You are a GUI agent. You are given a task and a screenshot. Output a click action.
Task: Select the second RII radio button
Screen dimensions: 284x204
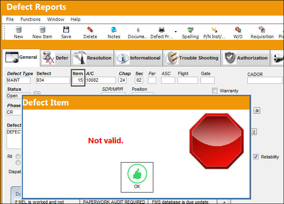[18, 163]
